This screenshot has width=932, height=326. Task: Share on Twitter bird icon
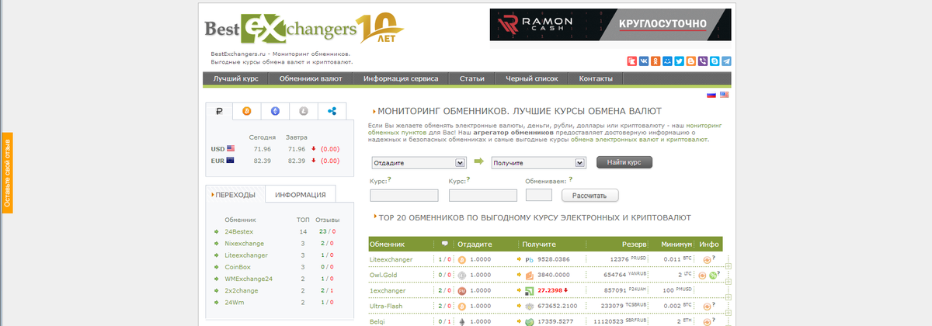[x=679, y=61]
